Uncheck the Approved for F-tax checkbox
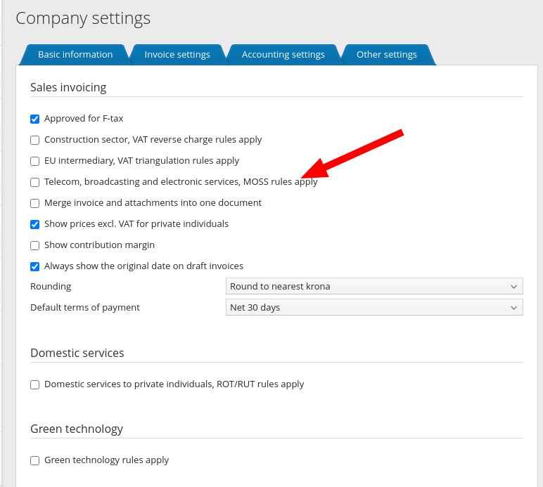This screenshot has width=543, height=487. pos(35,119)
